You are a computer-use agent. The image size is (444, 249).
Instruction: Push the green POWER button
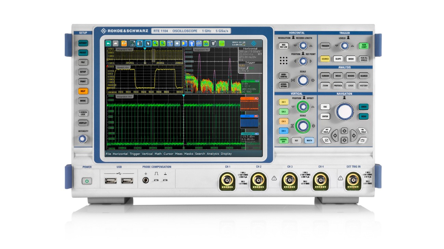click(87, 181)
